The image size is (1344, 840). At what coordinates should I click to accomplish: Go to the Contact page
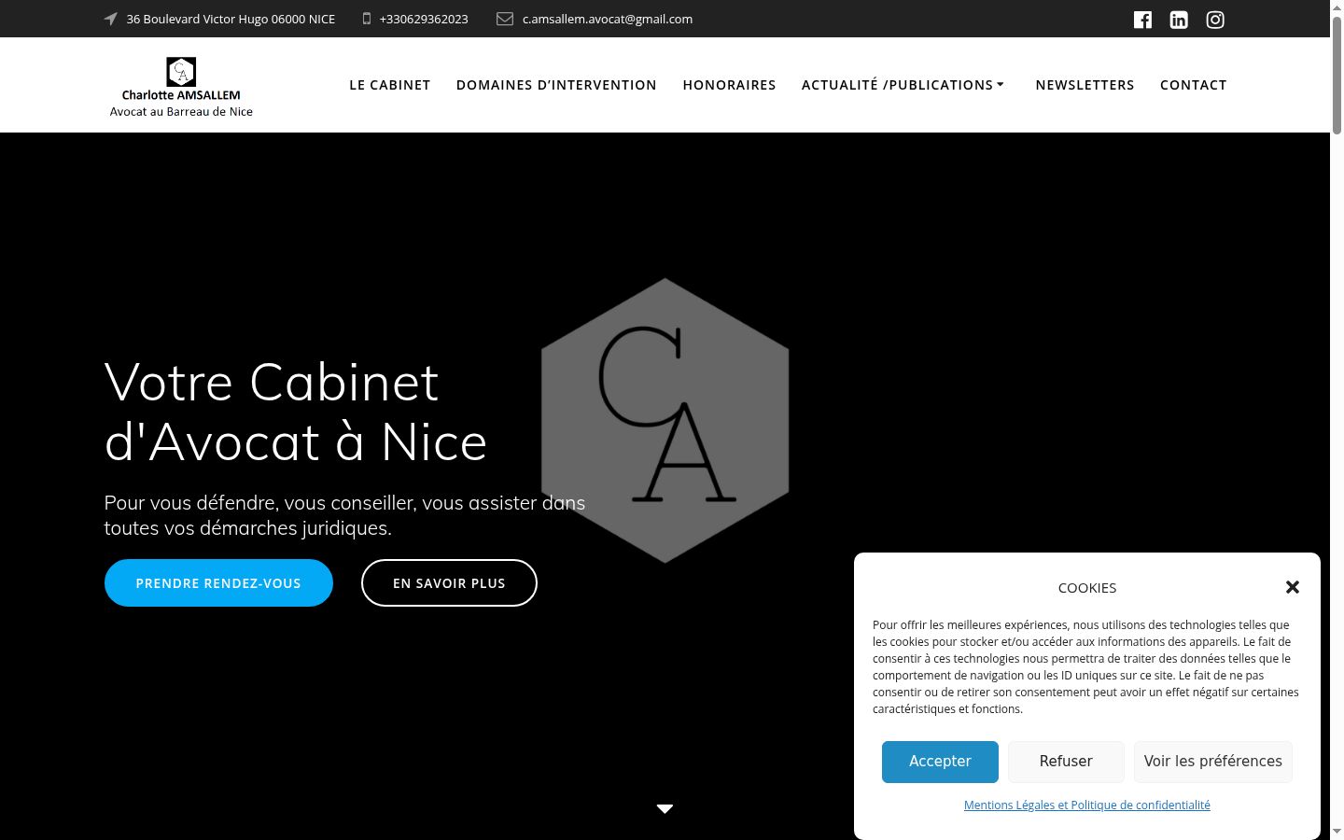1193,85
